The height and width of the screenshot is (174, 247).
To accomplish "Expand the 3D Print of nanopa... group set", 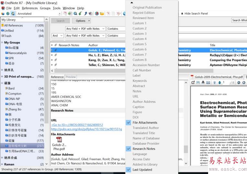I will point(2,76).
